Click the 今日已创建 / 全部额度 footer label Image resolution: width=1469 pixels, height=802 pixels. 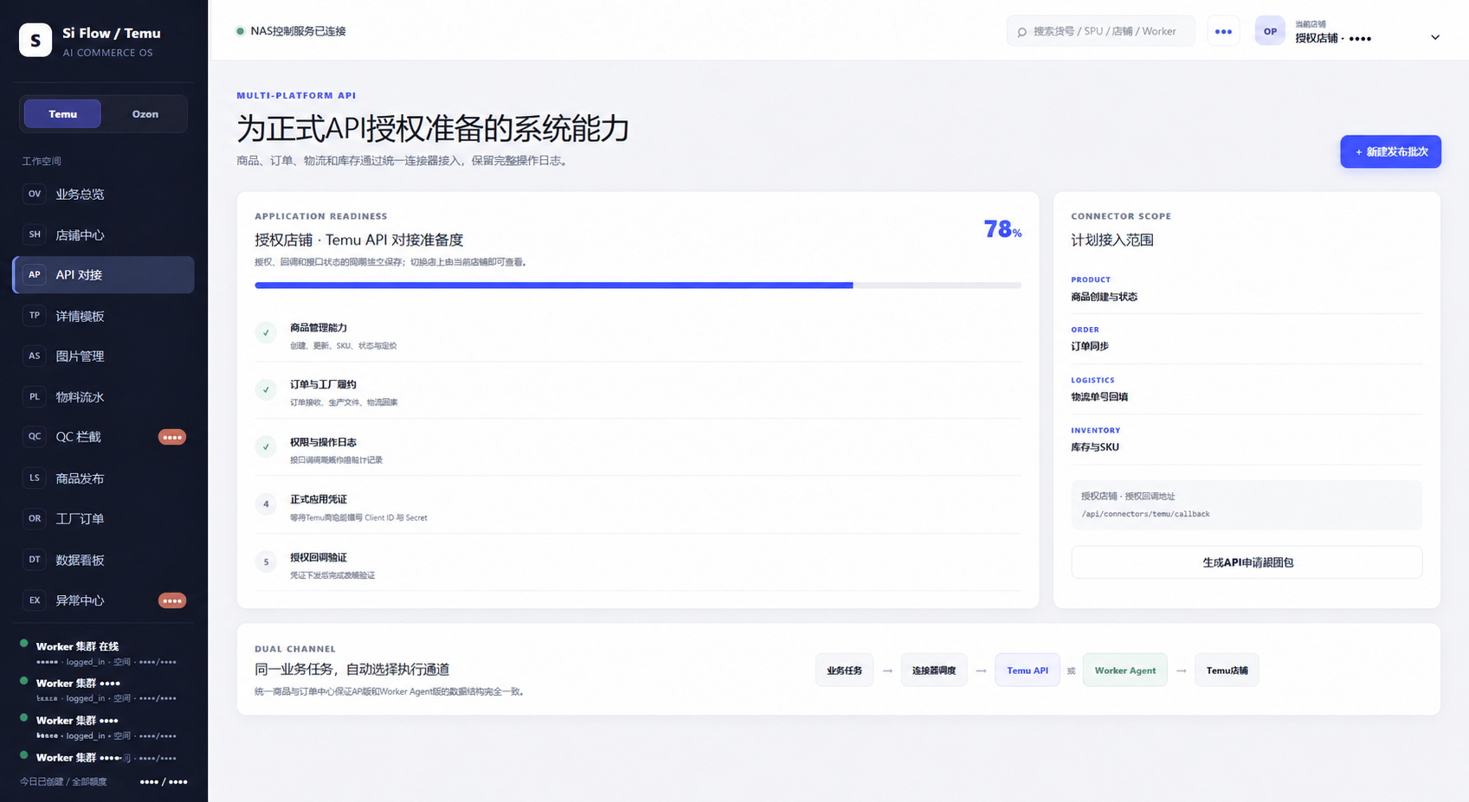63,781
